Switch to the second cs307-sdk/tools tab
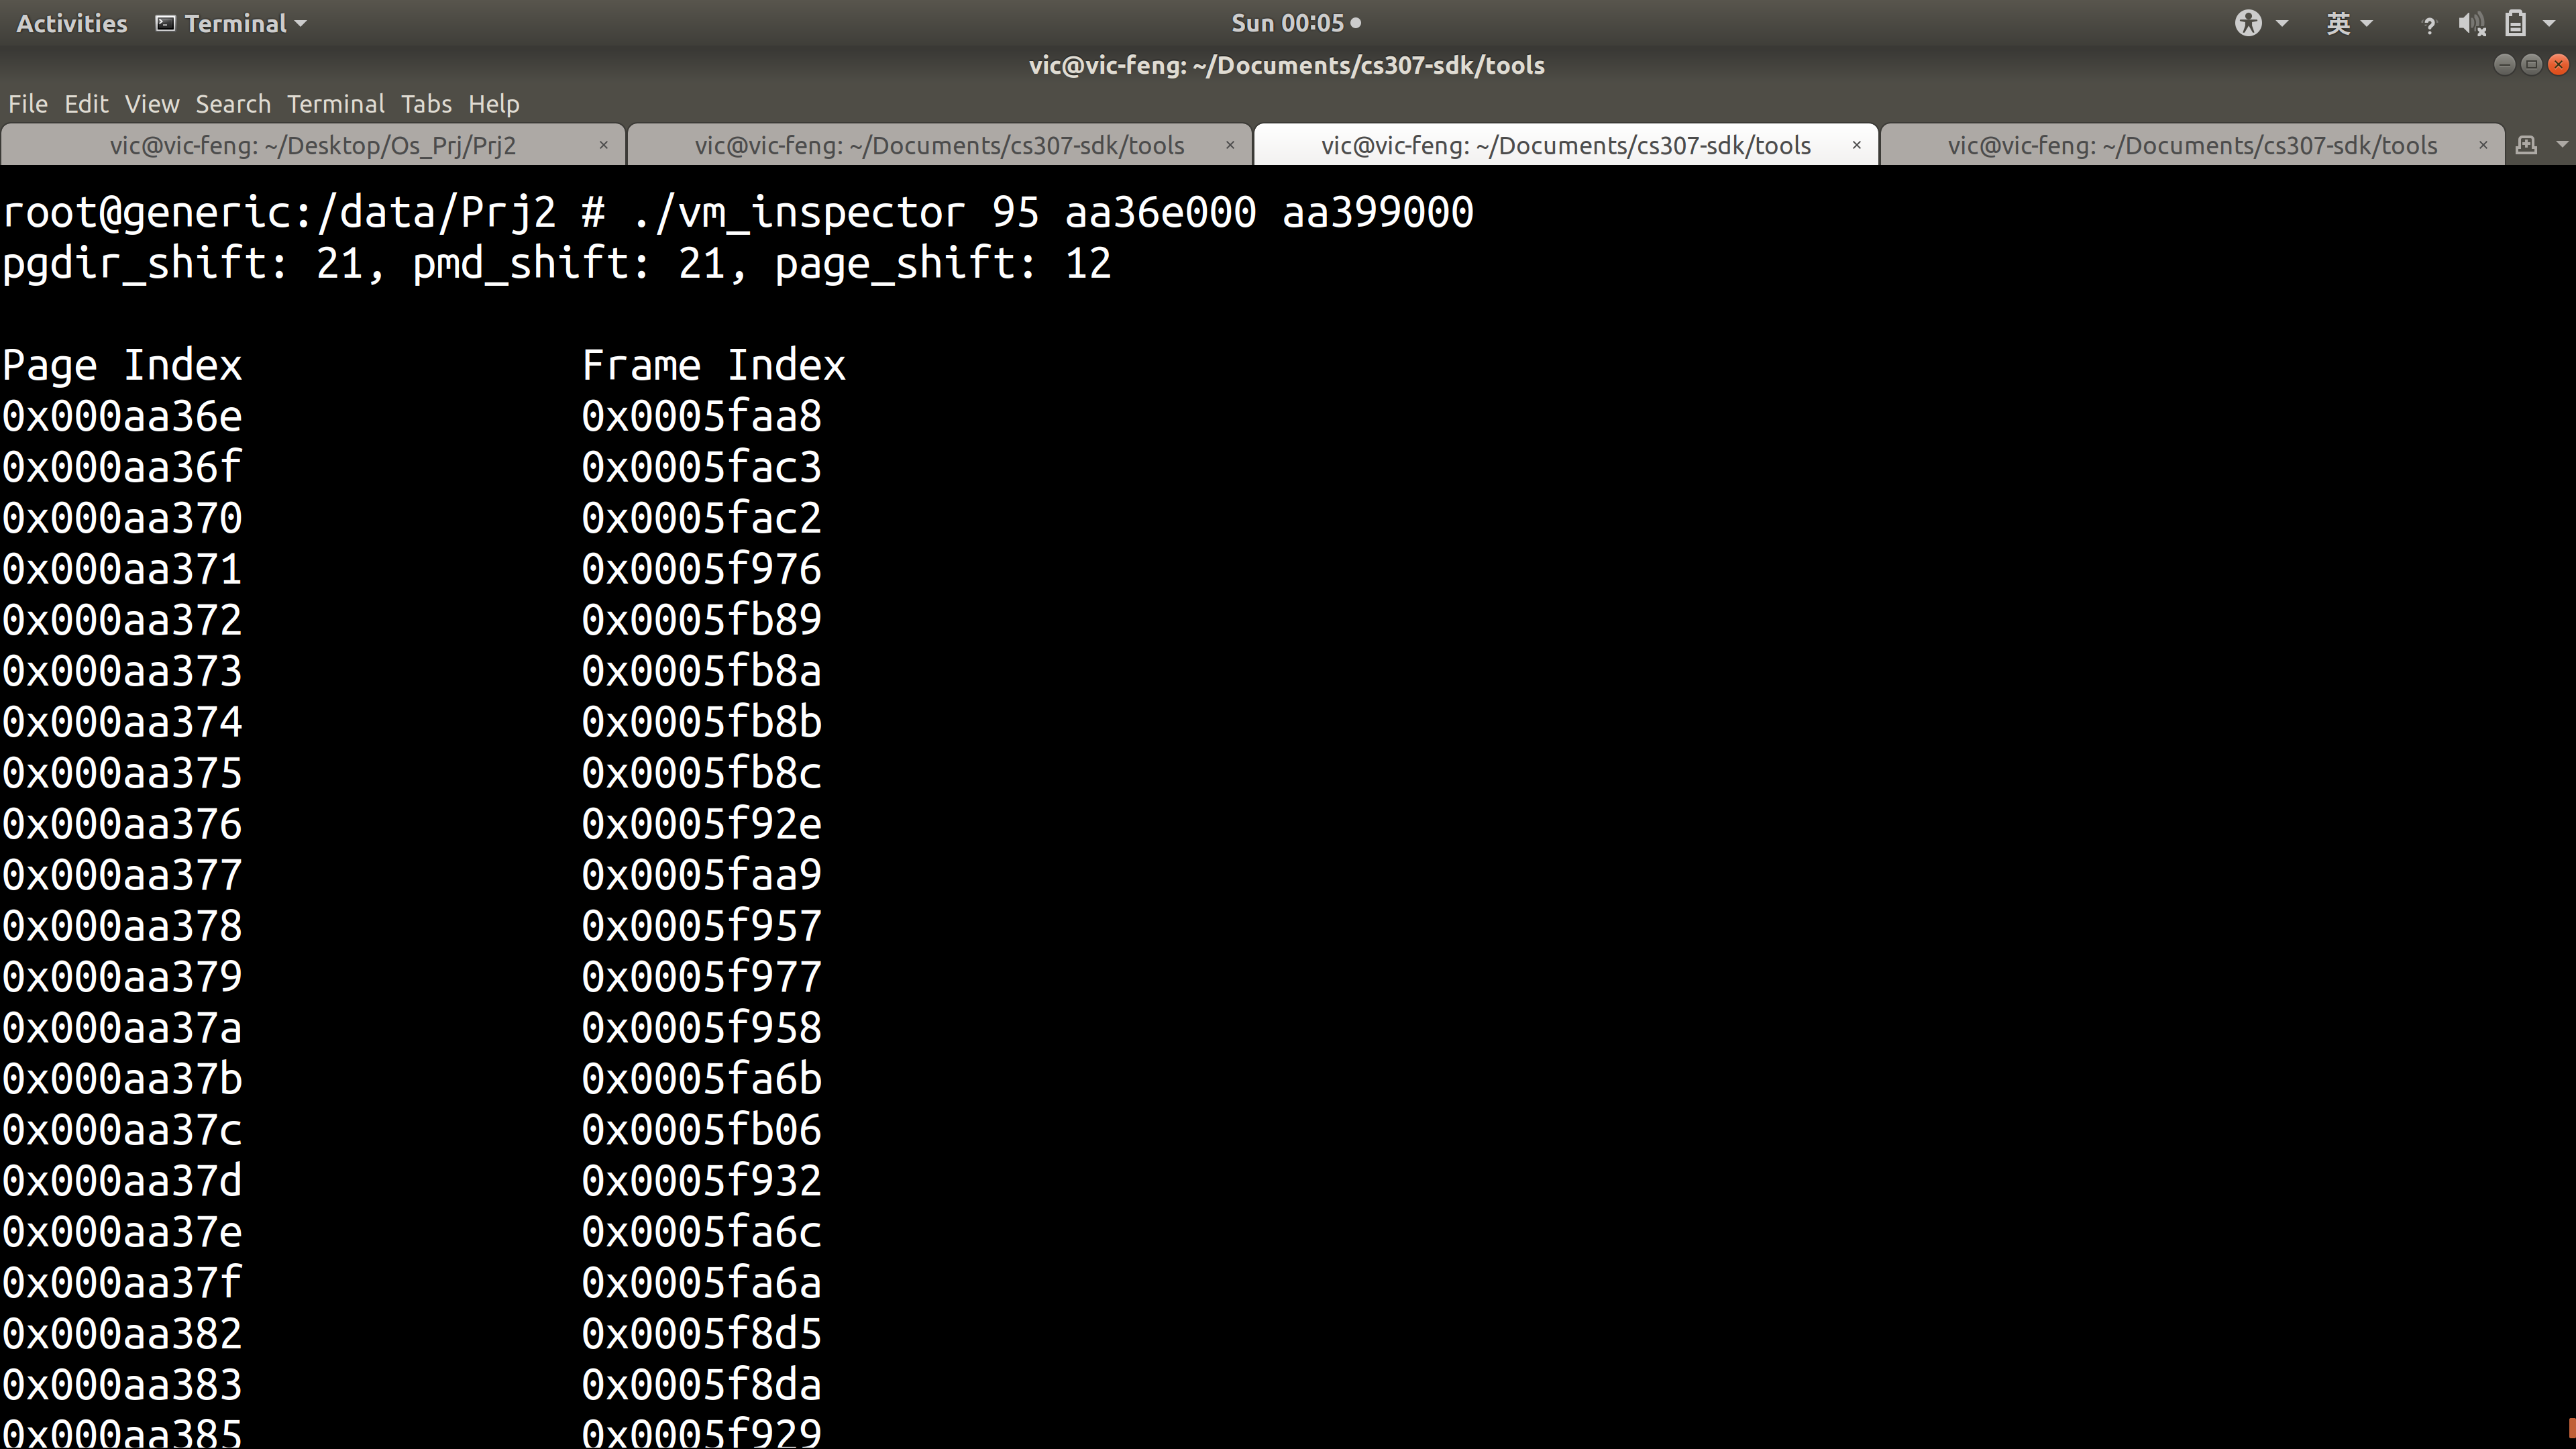The image size is (2576, 1449). coord(939,145)
